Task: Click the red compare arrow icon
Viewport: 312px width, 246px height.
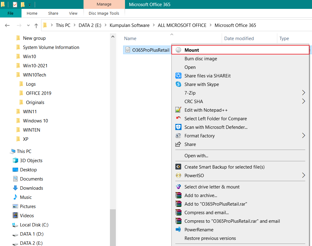Action: [178, 118]
